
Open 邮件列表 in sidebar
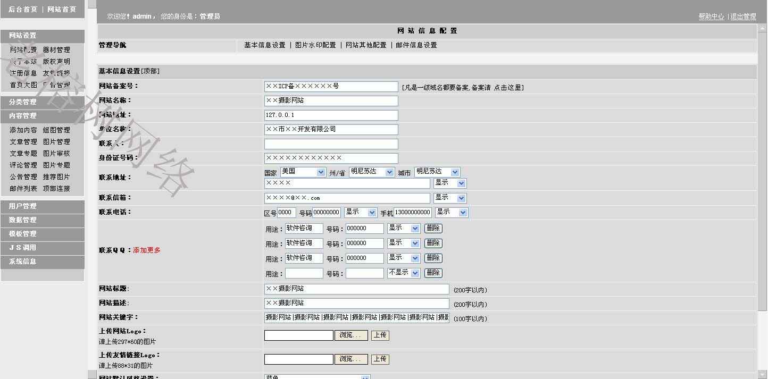23,189
